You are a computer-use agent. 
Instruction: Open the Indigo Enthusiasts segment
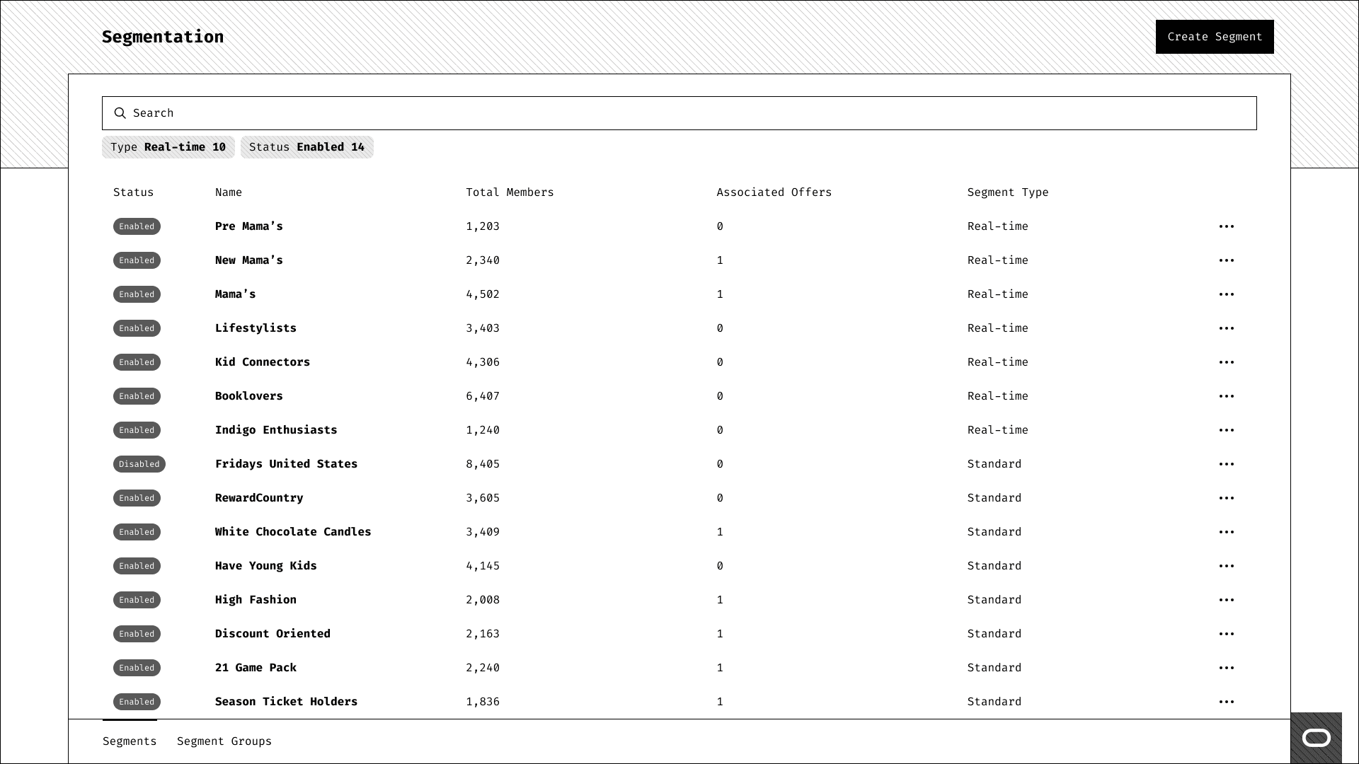pyautogui.click(x=276, y=430)
